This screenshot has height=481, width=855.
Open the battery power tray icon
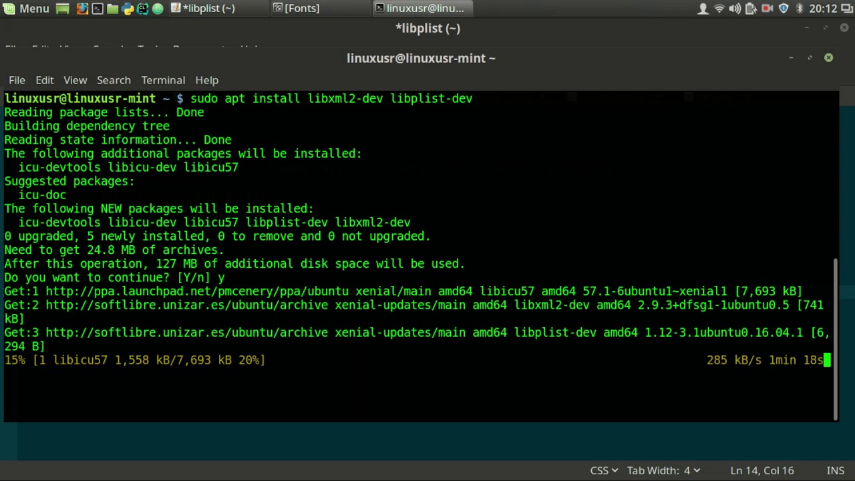pyautogui.click(x=751, y=9)
